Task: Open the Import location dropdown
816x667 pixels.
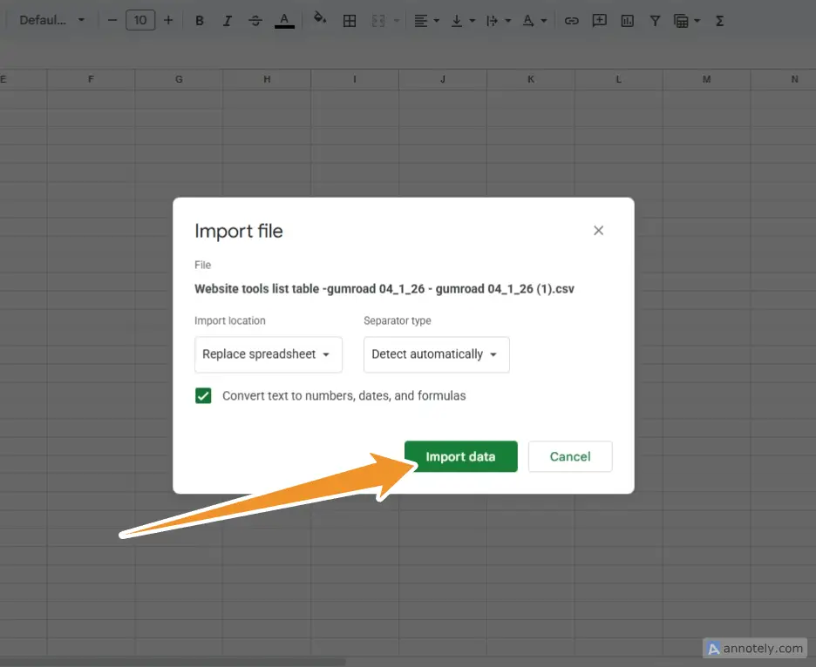Action: [x=268, y=354]
